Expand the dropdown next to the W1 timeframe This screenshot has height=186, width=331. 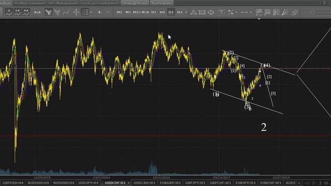[x=186, y=12]
